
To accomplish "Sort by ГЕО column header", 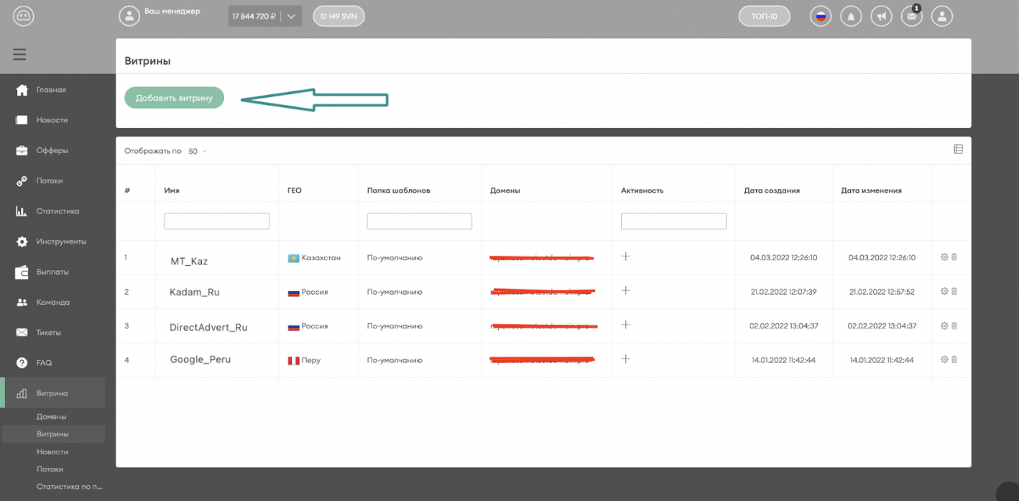I will pyautogui.click(x=295, y=190).
